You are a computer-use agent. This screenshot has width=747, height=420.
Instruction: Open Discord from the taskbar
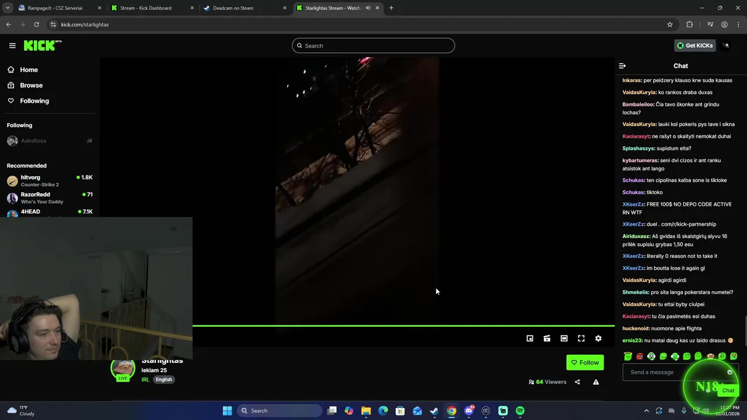click(469, 411)
